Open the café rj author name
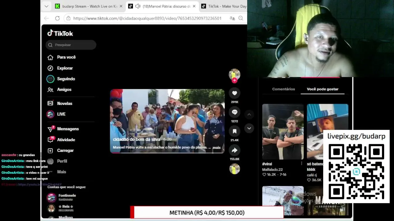Screen dimensions: 394x221 coord(312,175)
